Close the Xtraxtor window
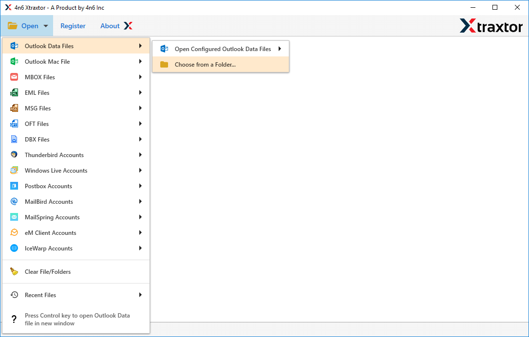The image size is (529, 337). click(x=517, y=7)
